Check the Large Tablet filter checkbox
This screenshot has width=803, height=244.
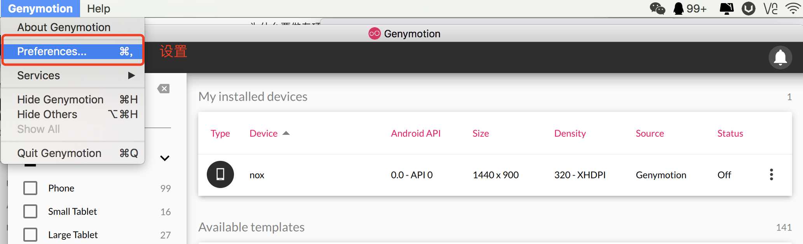pyautogui.click(x=30, y=235)
